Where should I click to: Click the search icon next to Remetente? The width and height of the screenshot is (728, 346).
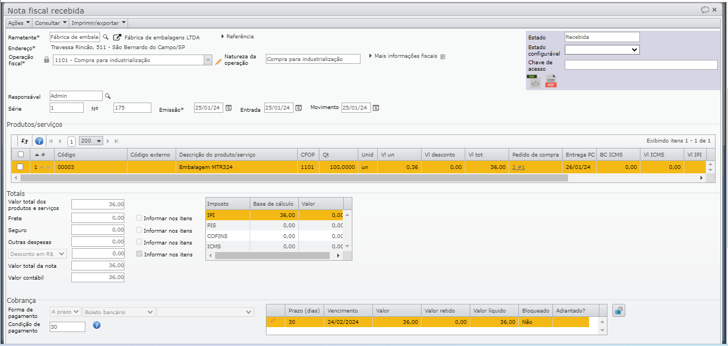click(106, 37)
